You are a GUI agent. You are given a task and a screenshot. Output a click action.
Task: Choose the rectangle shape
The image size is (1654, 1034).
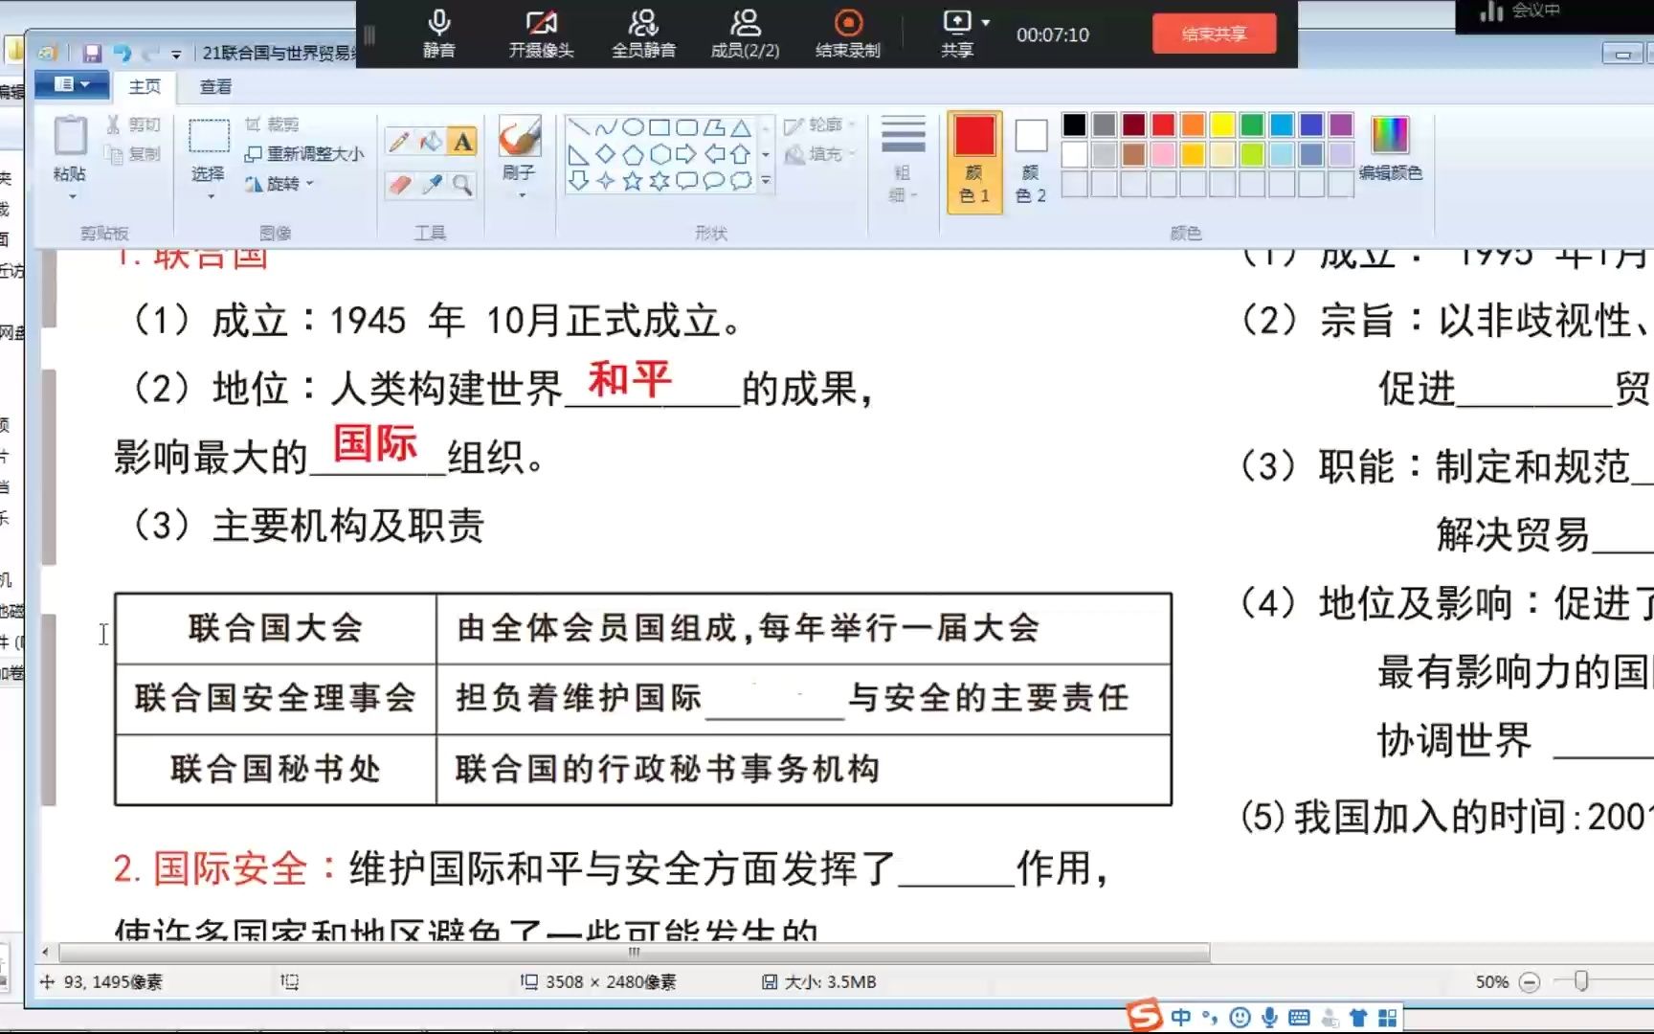click(659, 127)
